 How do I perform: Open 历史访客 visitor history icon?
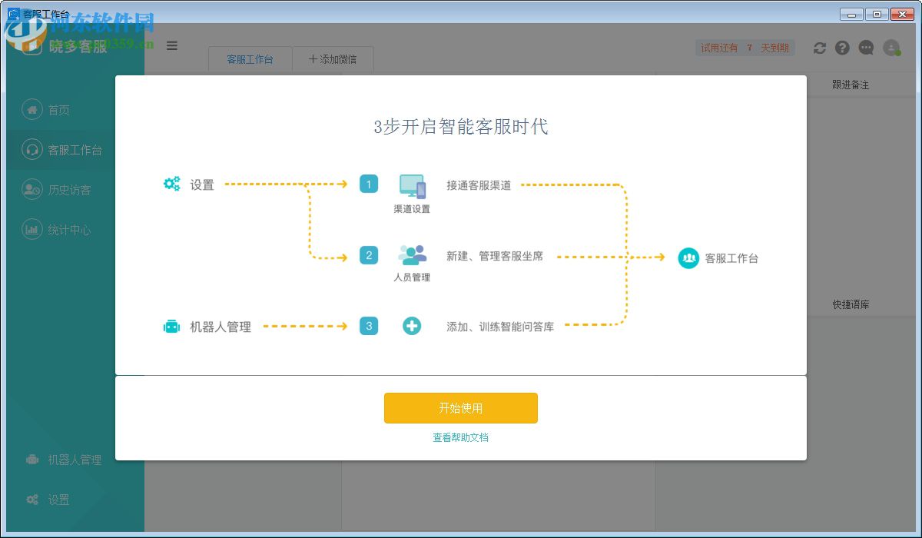pos(31,190)
